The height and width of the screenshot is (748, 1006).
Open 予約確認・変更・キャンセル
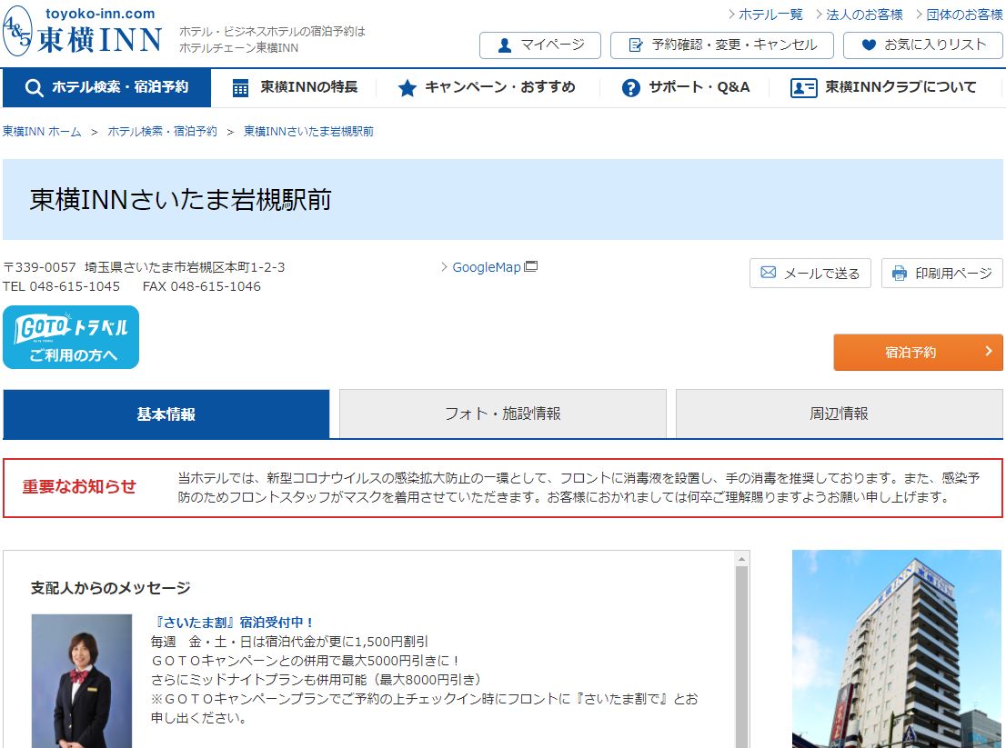722,45
